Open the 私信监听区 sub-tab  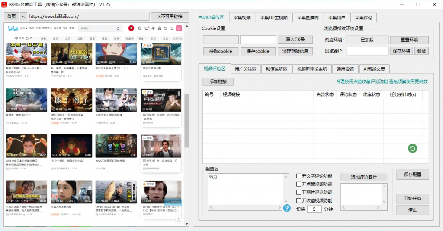coord(276,69)
